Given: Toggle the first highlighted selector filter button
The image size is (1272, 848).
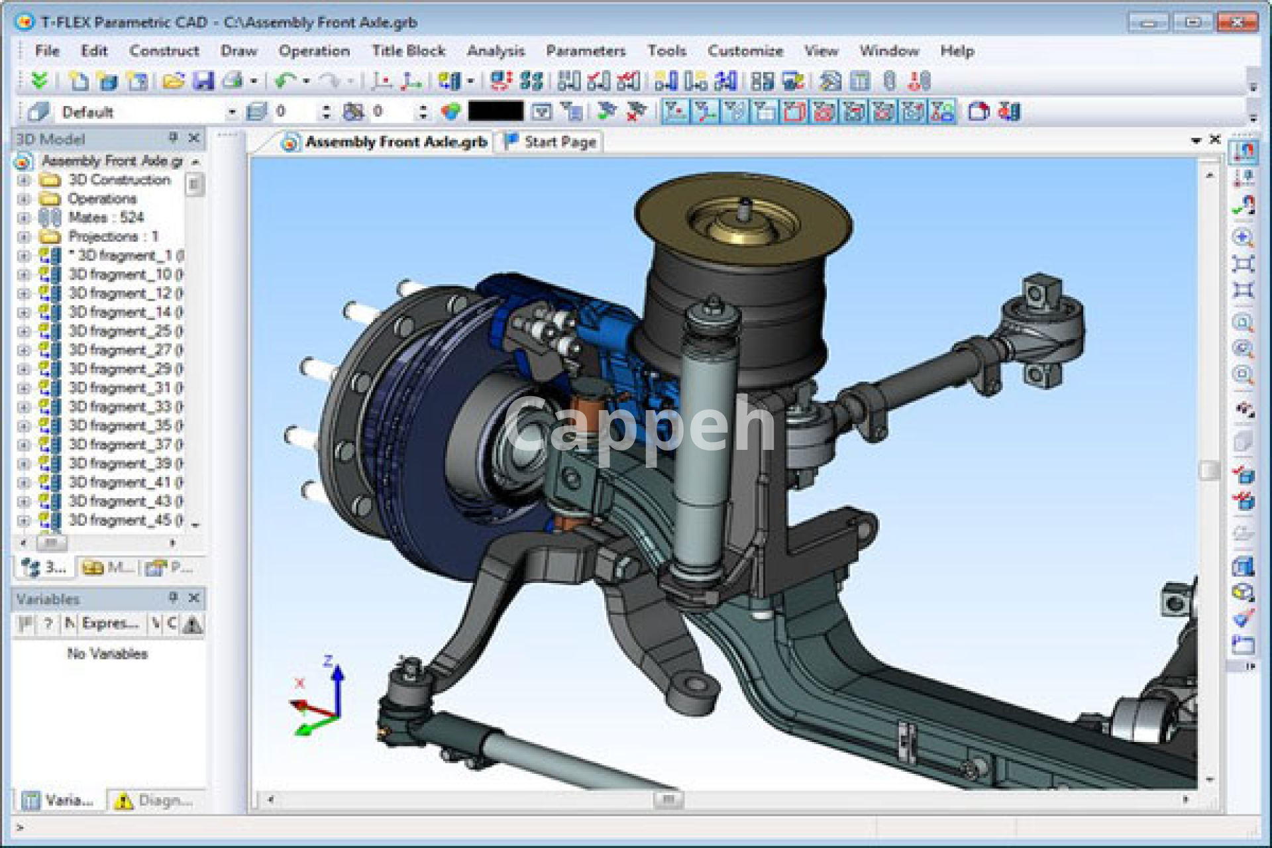Looking at the screenshot, I should pyautogui.click(x=674, y=111).
